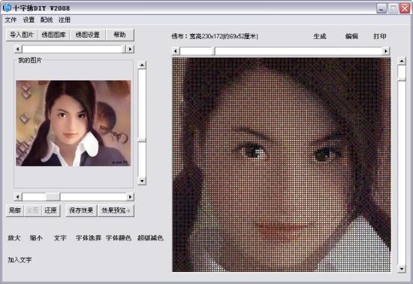Click the source photo thumbnail

[74, 123]
